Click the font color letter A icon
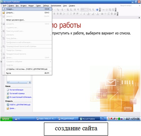The width and height of the screenshot is (141, 136). click(97, 14)
